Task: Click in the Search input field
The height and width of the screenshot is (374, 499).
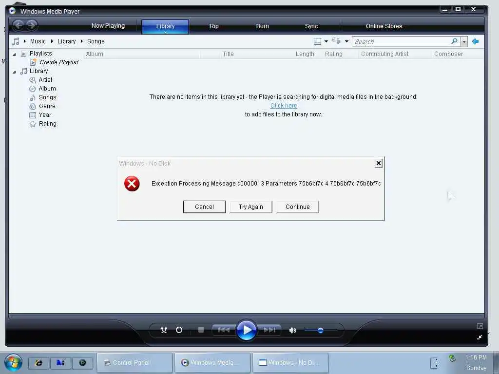Action: point(402,41)
